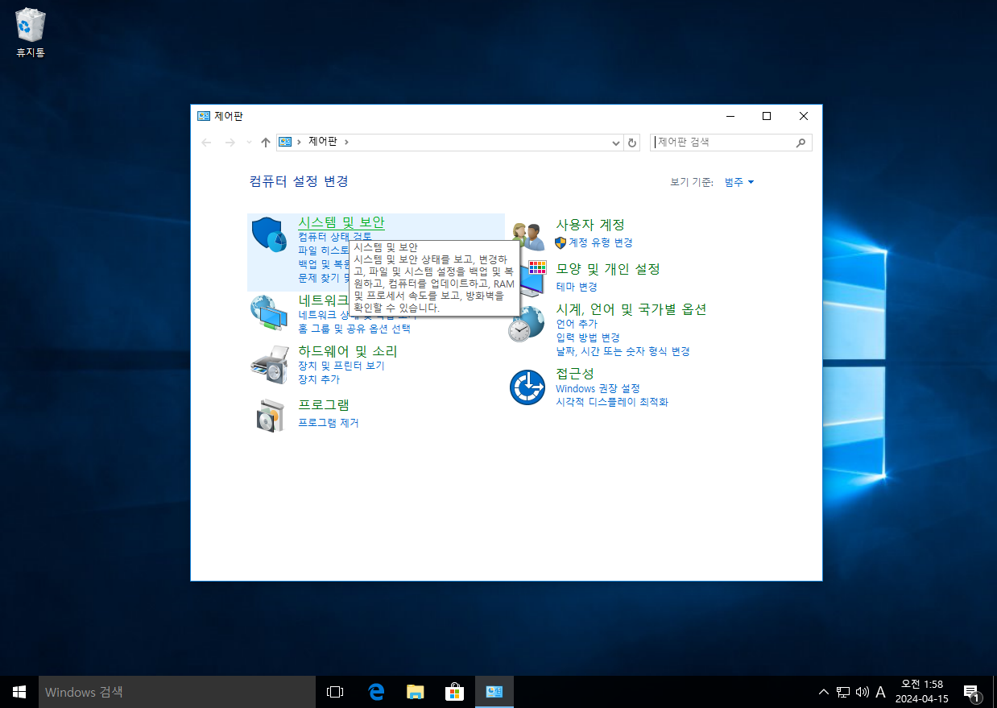The image size is (997, 708).
Task: Click 입력 방법 변경 link
Action: point(588,337)
